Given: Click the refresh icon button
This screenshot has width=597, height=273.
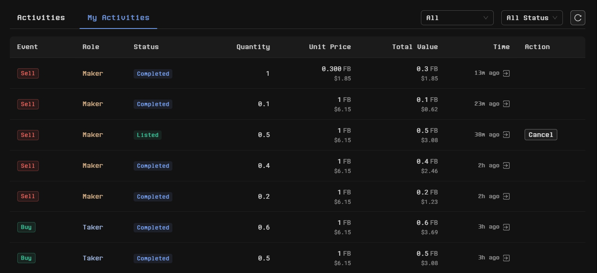Looking at the screenshot, I should (578, 18).
